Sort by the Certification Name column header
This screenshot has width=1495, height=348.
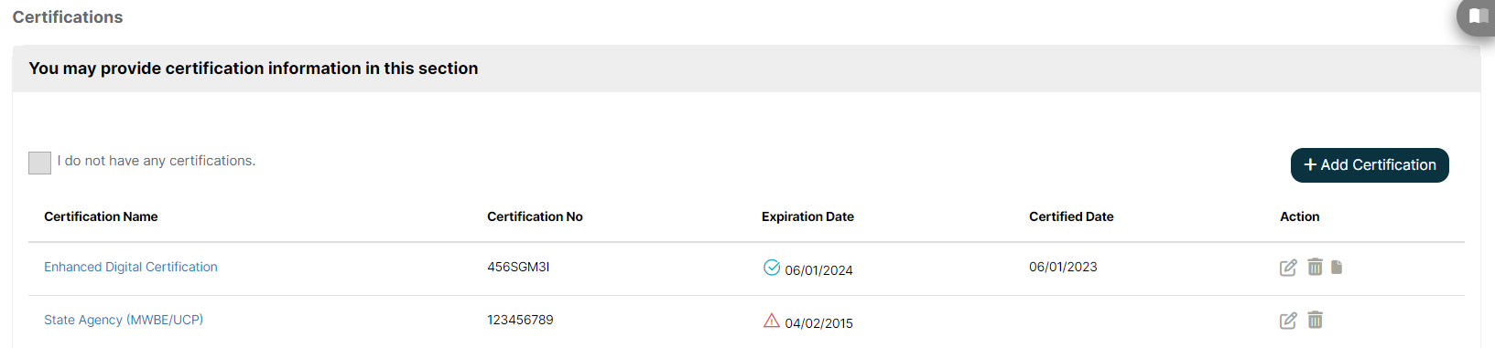pos(101,216)
